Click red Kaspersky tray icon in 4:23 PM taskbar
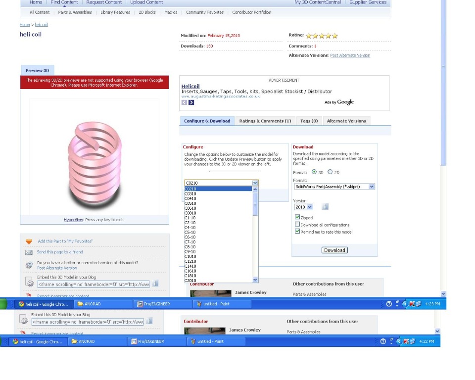This screenshot has width=475, height=380. (412, 304)
